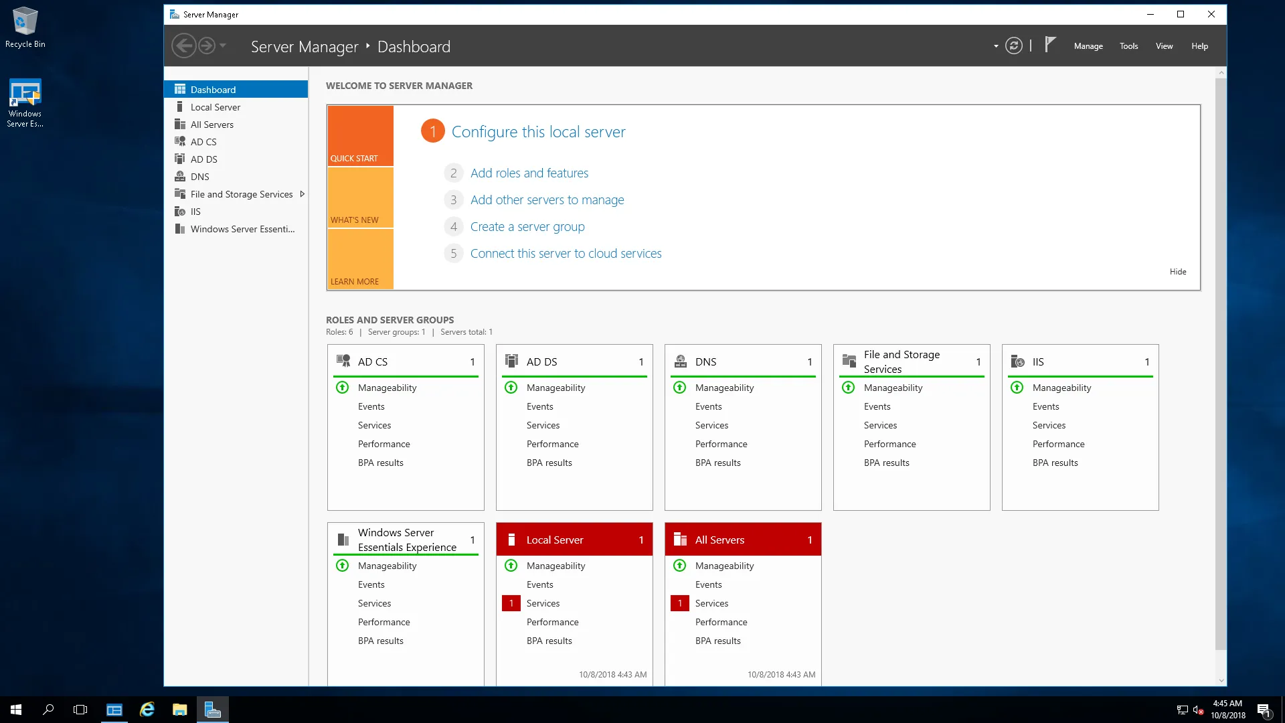The image size is (1285, 723).
Task: Refresh the Server Manager dashboard
Action: coord(1014,46)
